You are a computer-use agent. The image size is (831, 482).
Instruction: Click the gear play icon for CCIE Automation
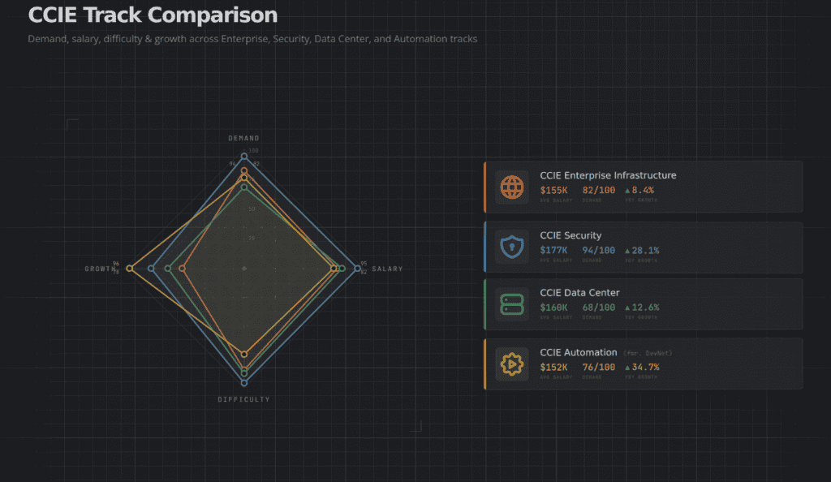pyautogui.click(x=511, y=364)
